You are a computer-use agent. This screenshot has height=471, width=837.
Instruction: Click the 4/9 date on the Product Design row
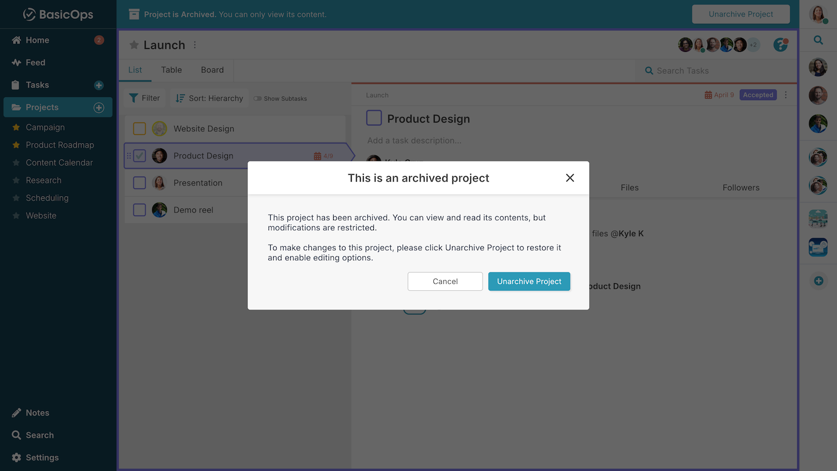point(324,156)
